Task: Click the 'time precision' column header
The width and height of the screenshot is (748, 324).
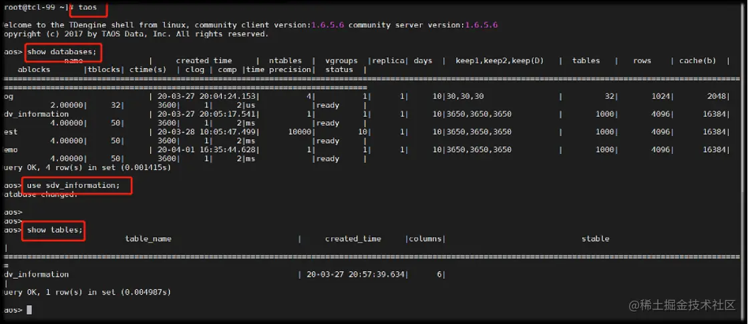Action: pos(278,69)
